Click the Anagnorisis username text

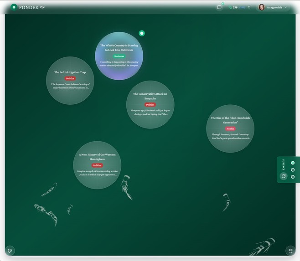tap(274, 7)
